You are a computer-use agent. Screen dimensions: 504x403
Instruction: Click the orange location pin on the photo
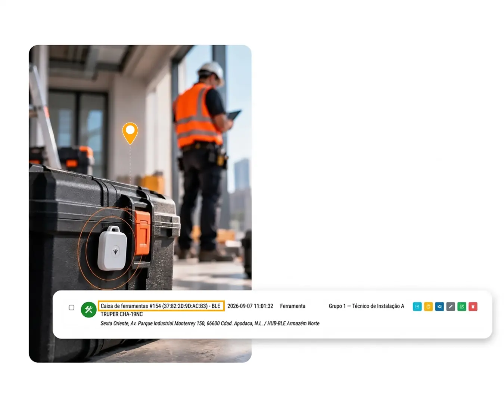[130, 133]
